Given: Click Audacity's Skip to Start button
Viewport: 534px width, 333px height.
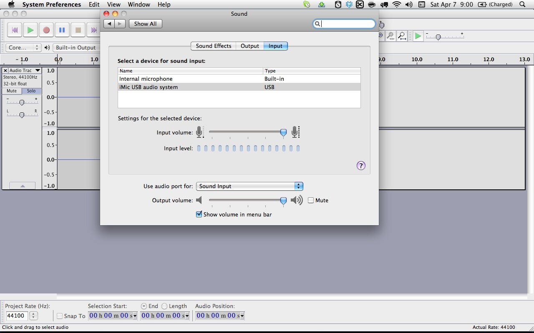Looking at the screenshot, I should (15, 30).
